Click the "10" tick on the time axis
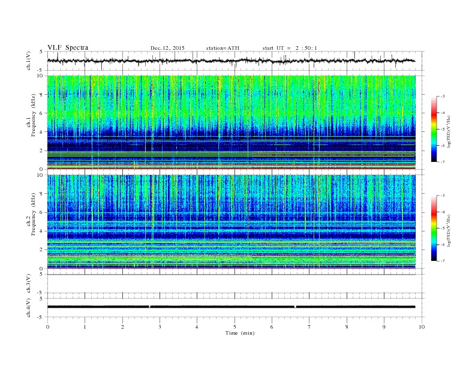The image size is (475, 367). (x=422, y=327)
